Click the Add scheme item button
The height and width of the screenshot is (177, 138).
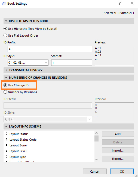pyautogui.click(x=118, y=134)
